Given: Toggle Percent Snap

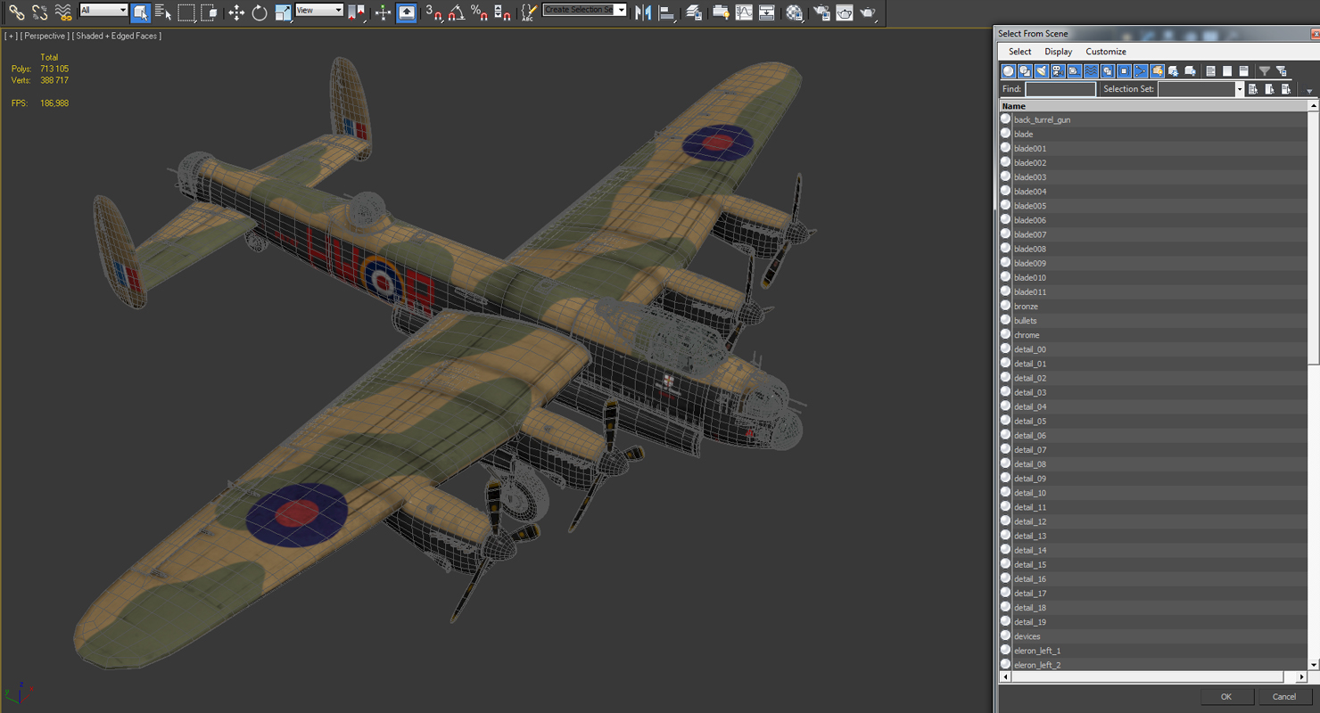Looking at the screenshot, I should coord(479,12).
